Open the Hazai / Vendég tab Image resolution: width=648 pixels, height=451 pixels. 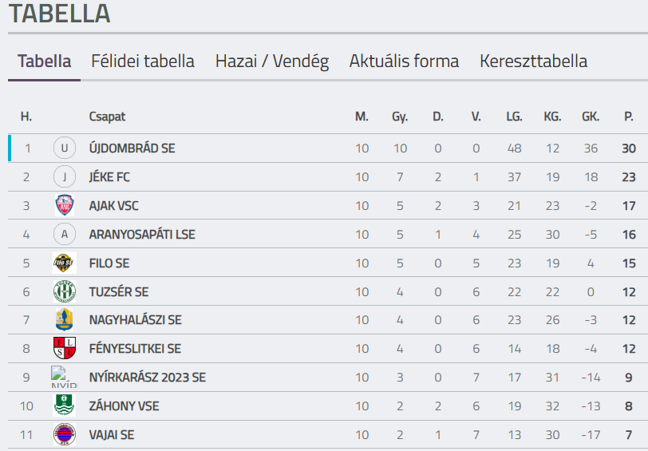[x=272, y=61]
